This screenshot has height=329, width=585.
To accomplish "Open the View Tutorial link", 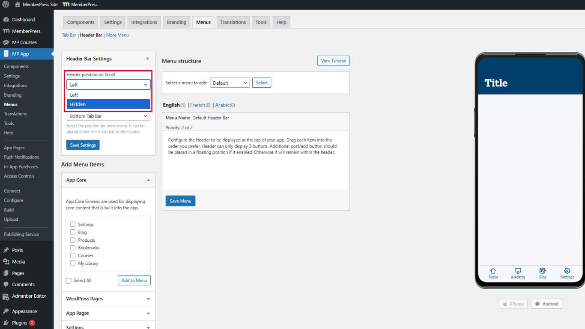I will pyautogui.click(x=333, y=60).
